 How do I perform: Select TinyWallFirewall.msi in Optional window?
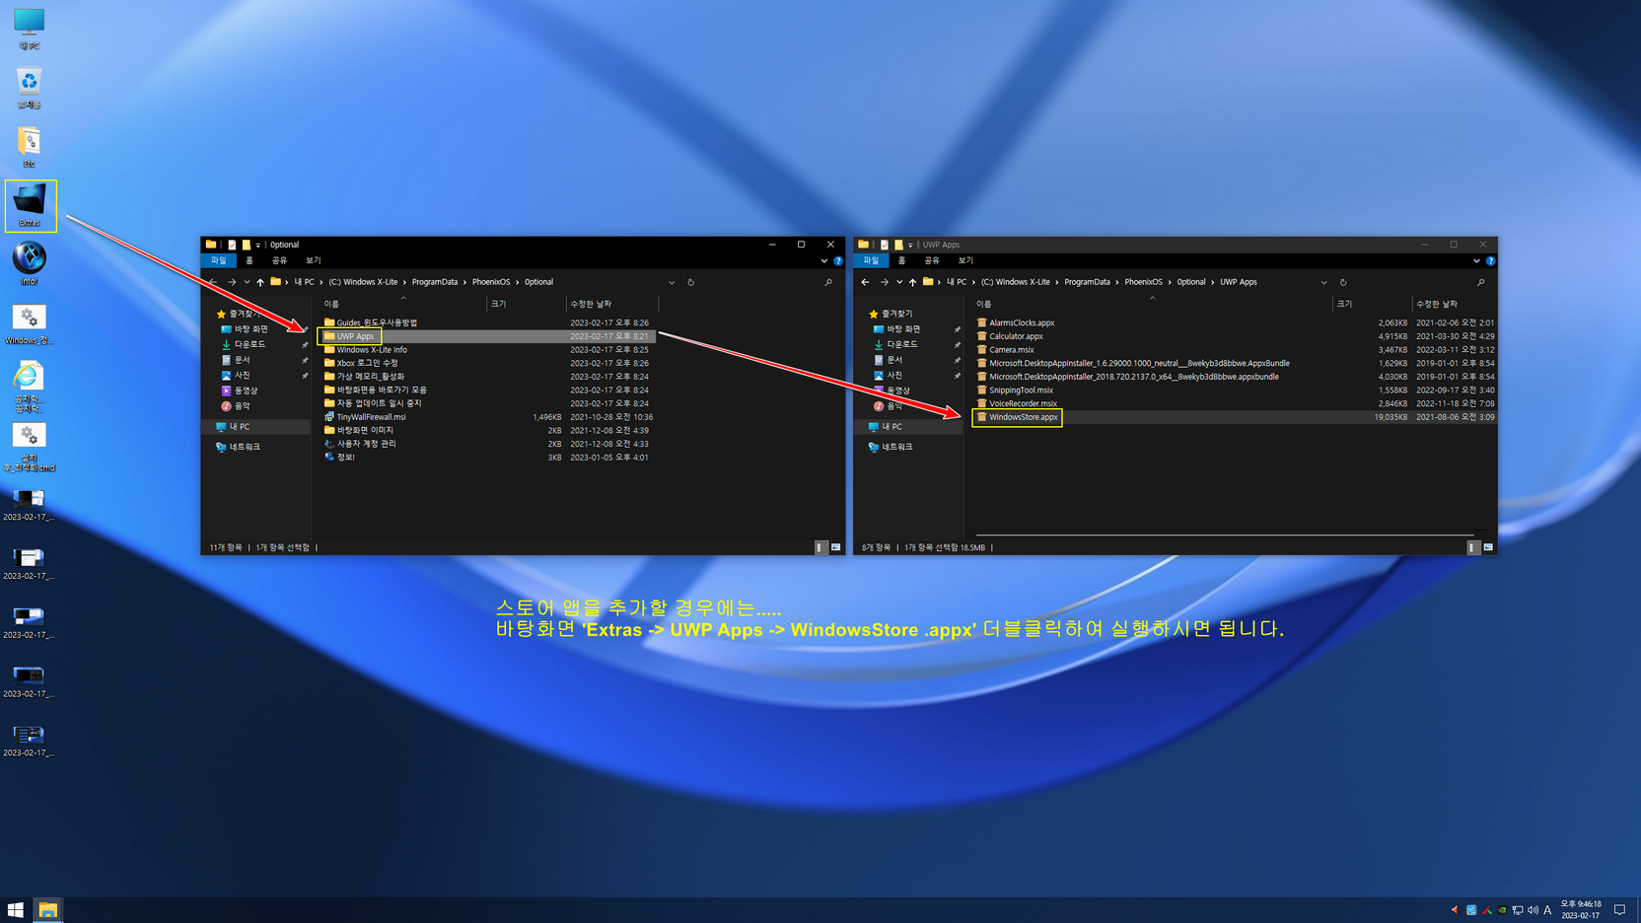pyautogui.click(x=371, y=417)
